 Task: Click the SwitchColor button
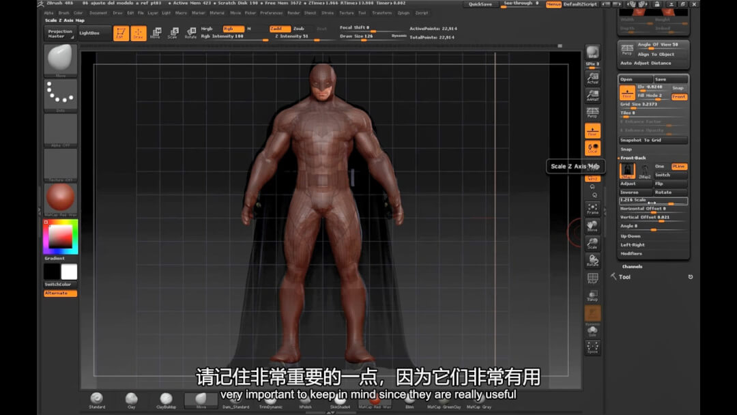pyautogui.click(x=61, y=285)
